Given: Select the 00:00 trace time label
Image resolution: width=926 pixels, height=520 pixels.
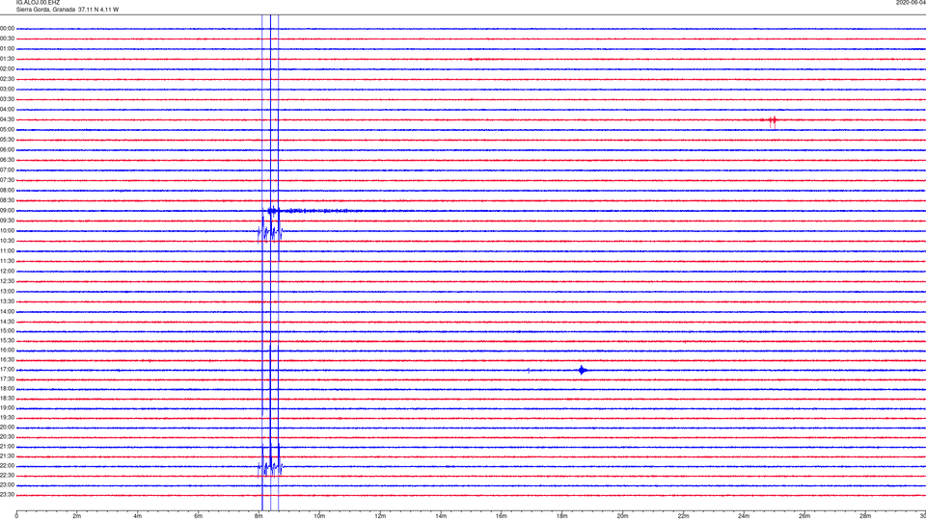Looking at the screenshot, I should (8, 28).
